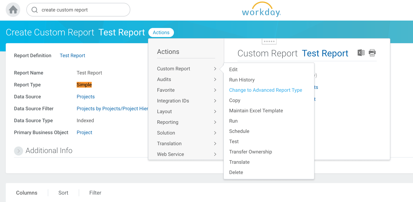Switch to the Sort tab

(63, 193)
